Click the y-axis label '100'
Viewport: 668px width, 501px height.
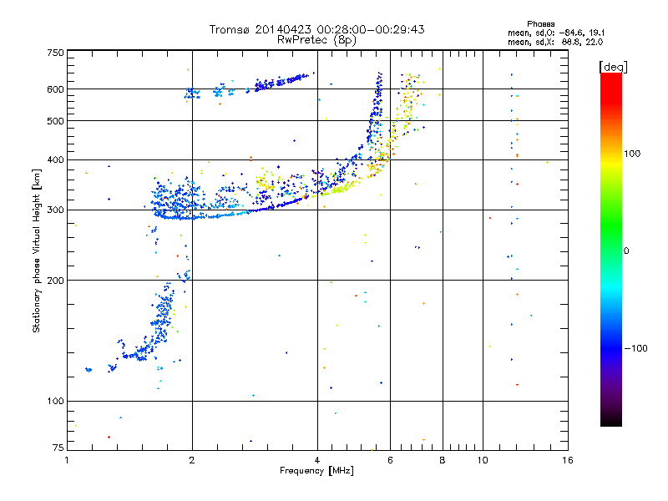(55, 402)
